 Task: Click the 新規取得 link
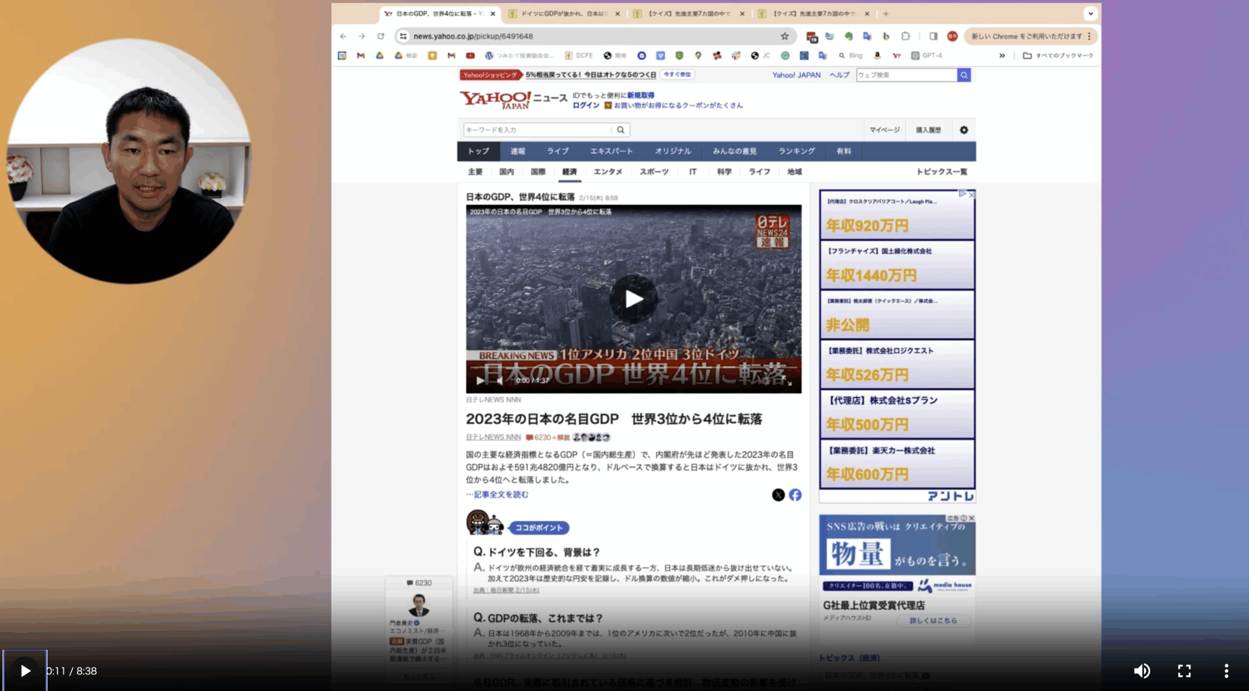point(641,96)
